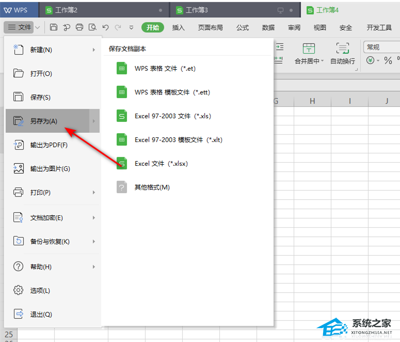Open the 数据 ribbon tab

point(268,27)
